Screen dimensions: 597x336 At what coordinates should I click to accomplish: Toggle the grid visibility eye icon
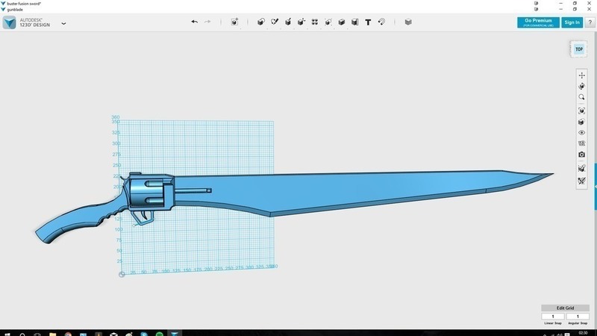[x=581, y=143]
